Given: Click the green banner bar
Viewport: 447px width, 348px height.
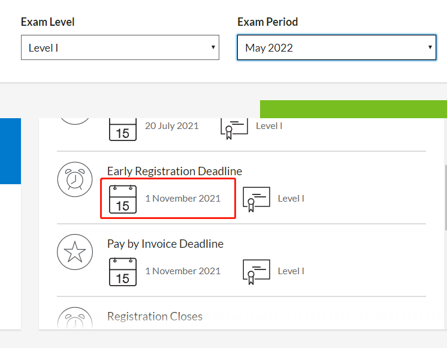Looking at the screenshot, I should click(x=354, y=109).
